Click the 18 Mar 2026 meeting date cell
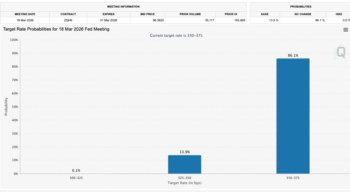The image size is (350, 192). pyautogui.click(x=25, y=20)
